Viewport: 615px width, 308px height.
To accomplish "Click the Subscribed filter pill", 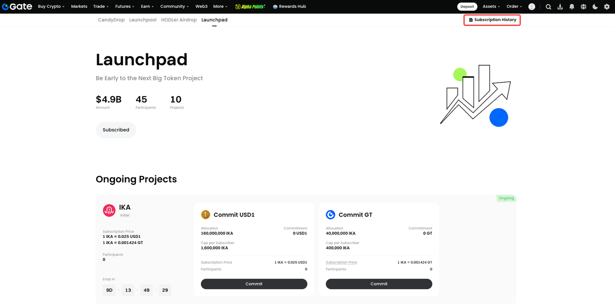I will point(116,130).
